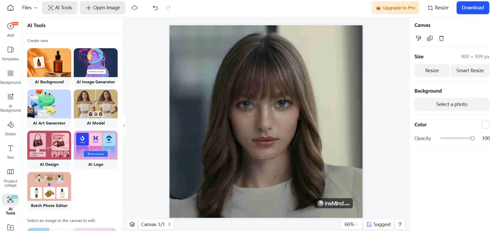Go to the home icon

pyautogui.click(x=10, y=8)
